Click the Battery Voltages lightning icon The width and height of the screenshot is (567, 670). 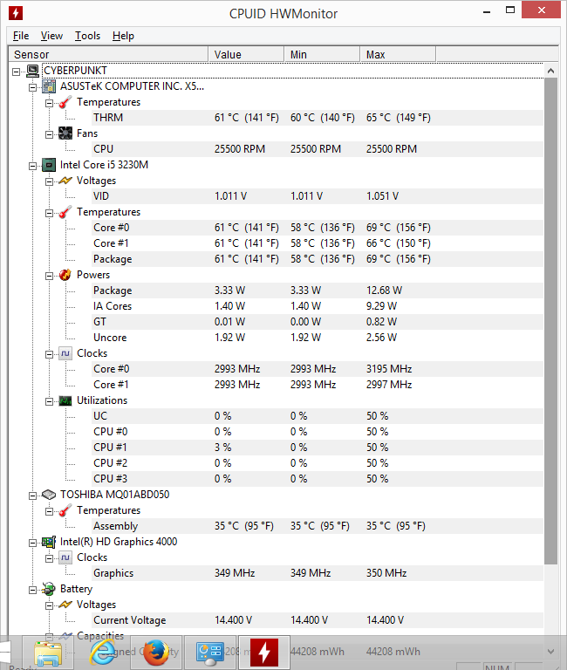click(65, 605)
